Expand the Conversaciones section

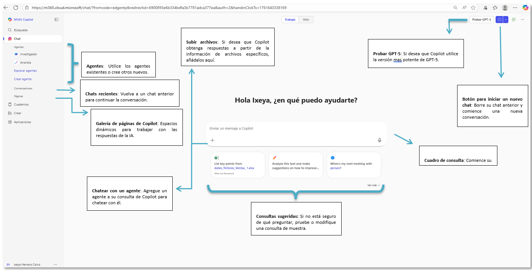pos(23,88)
